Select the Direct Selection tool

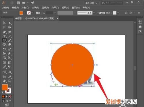(x=10, y=23)
